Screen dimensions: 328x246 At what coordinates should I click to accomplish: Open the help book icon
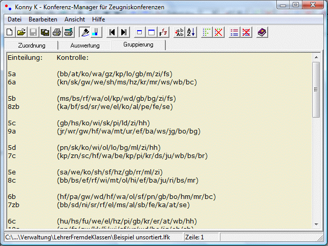pyautogui.click(x=262, y=32)
